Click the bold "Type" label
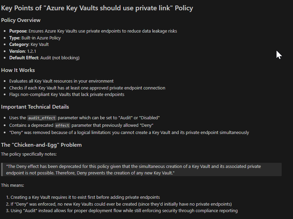293x219 pixels. coord(14,38)
